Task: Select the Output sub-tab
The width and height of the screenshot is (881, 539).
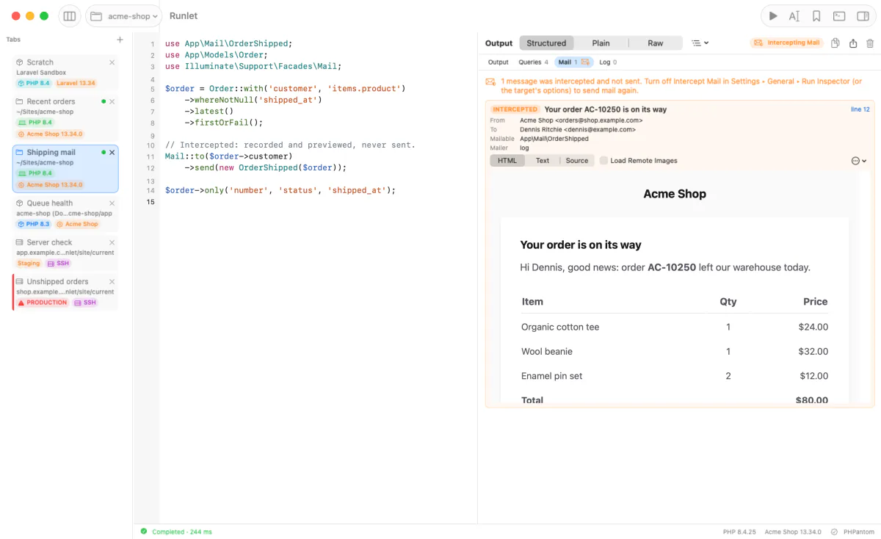Action: 498,62
